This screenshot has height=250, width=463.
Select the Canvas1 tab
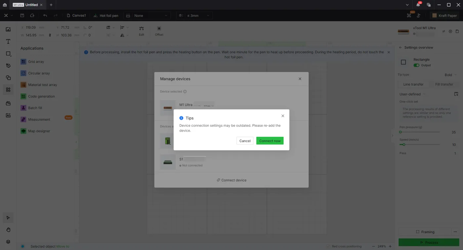pos(76,16)
